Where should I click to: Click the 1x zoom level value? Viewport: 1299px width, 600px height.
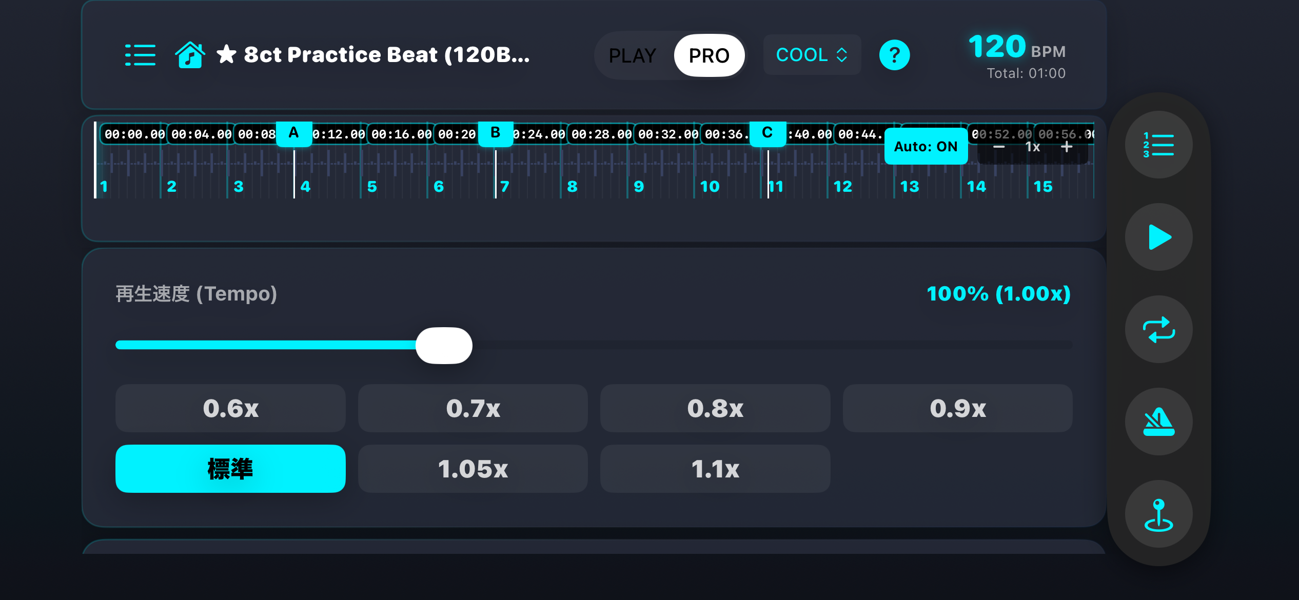1032,147
